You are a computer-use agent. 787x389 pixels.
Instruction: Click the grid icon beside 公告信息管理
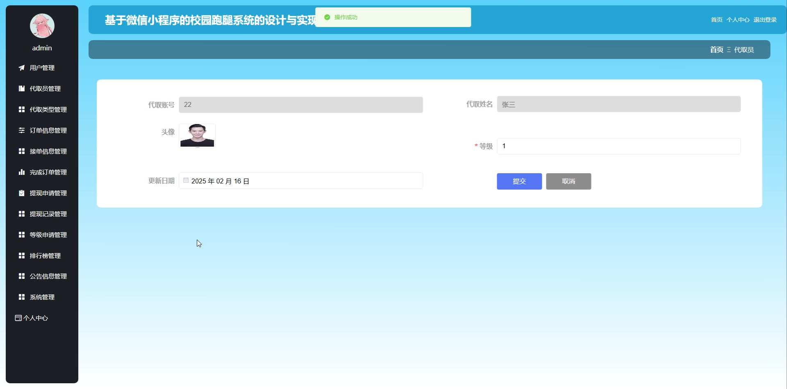[x=22, y=276]
